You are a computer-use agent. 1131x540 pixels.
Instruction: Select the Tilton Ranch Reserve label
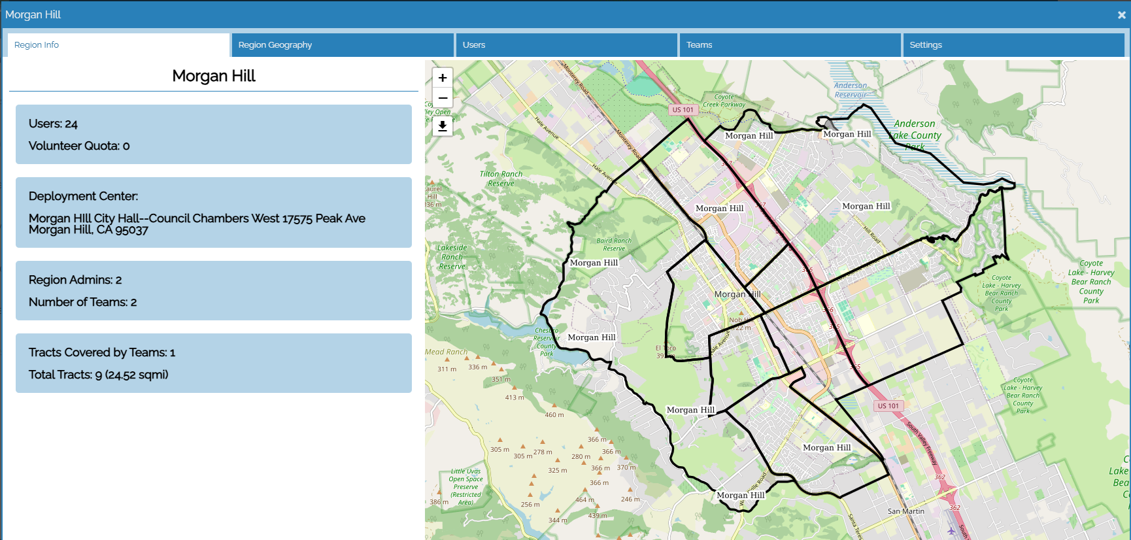click(501, 178)
